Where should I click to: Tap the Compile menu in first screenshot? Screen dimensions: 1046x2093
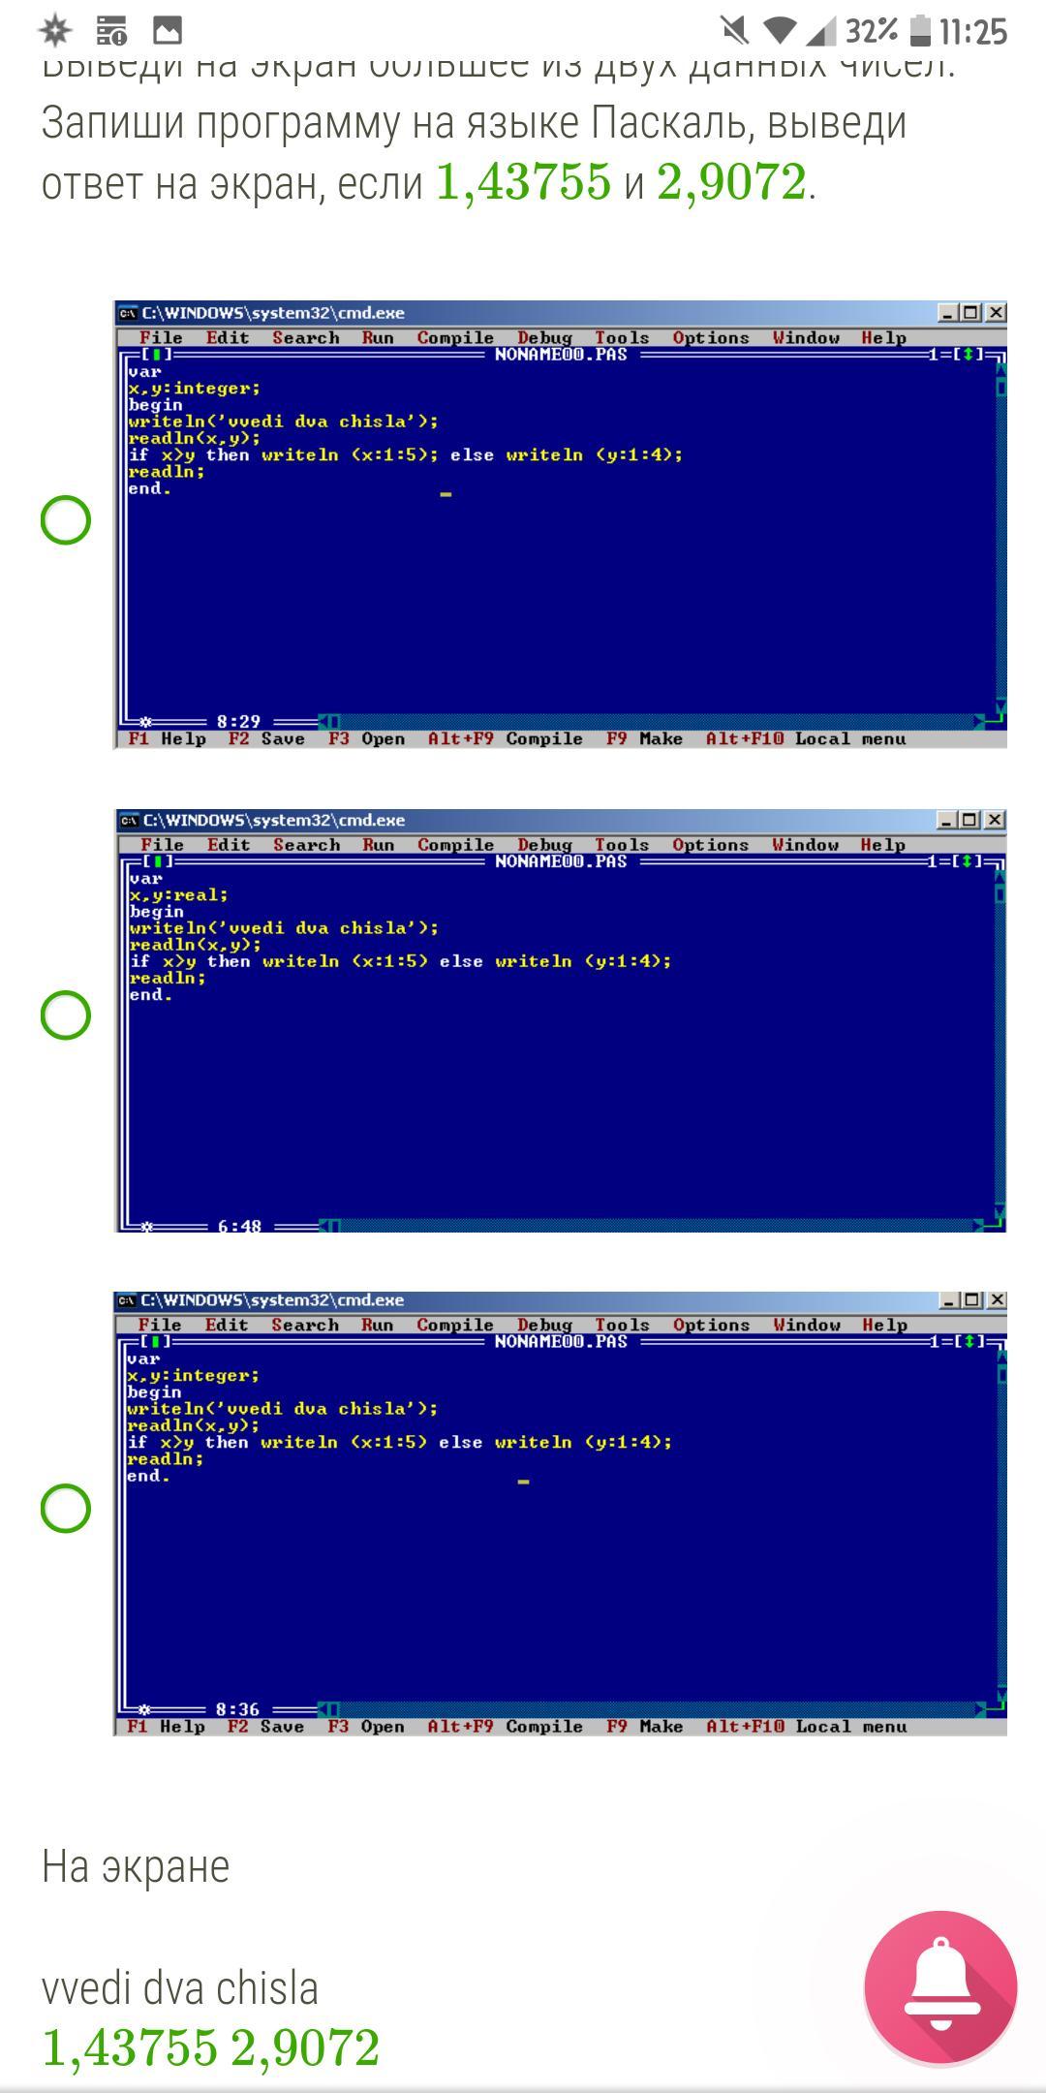pyautogui.click(x=455, y=337)
